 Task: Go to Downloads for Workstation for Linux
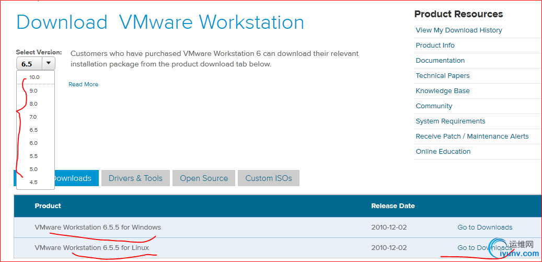[x=485, y=248]
